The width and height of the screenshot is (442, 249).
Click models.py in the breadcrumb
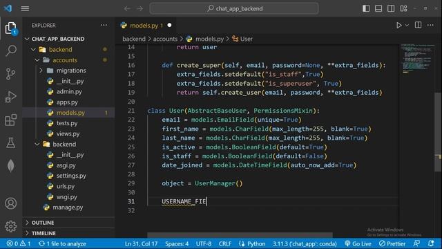[209, 39]
